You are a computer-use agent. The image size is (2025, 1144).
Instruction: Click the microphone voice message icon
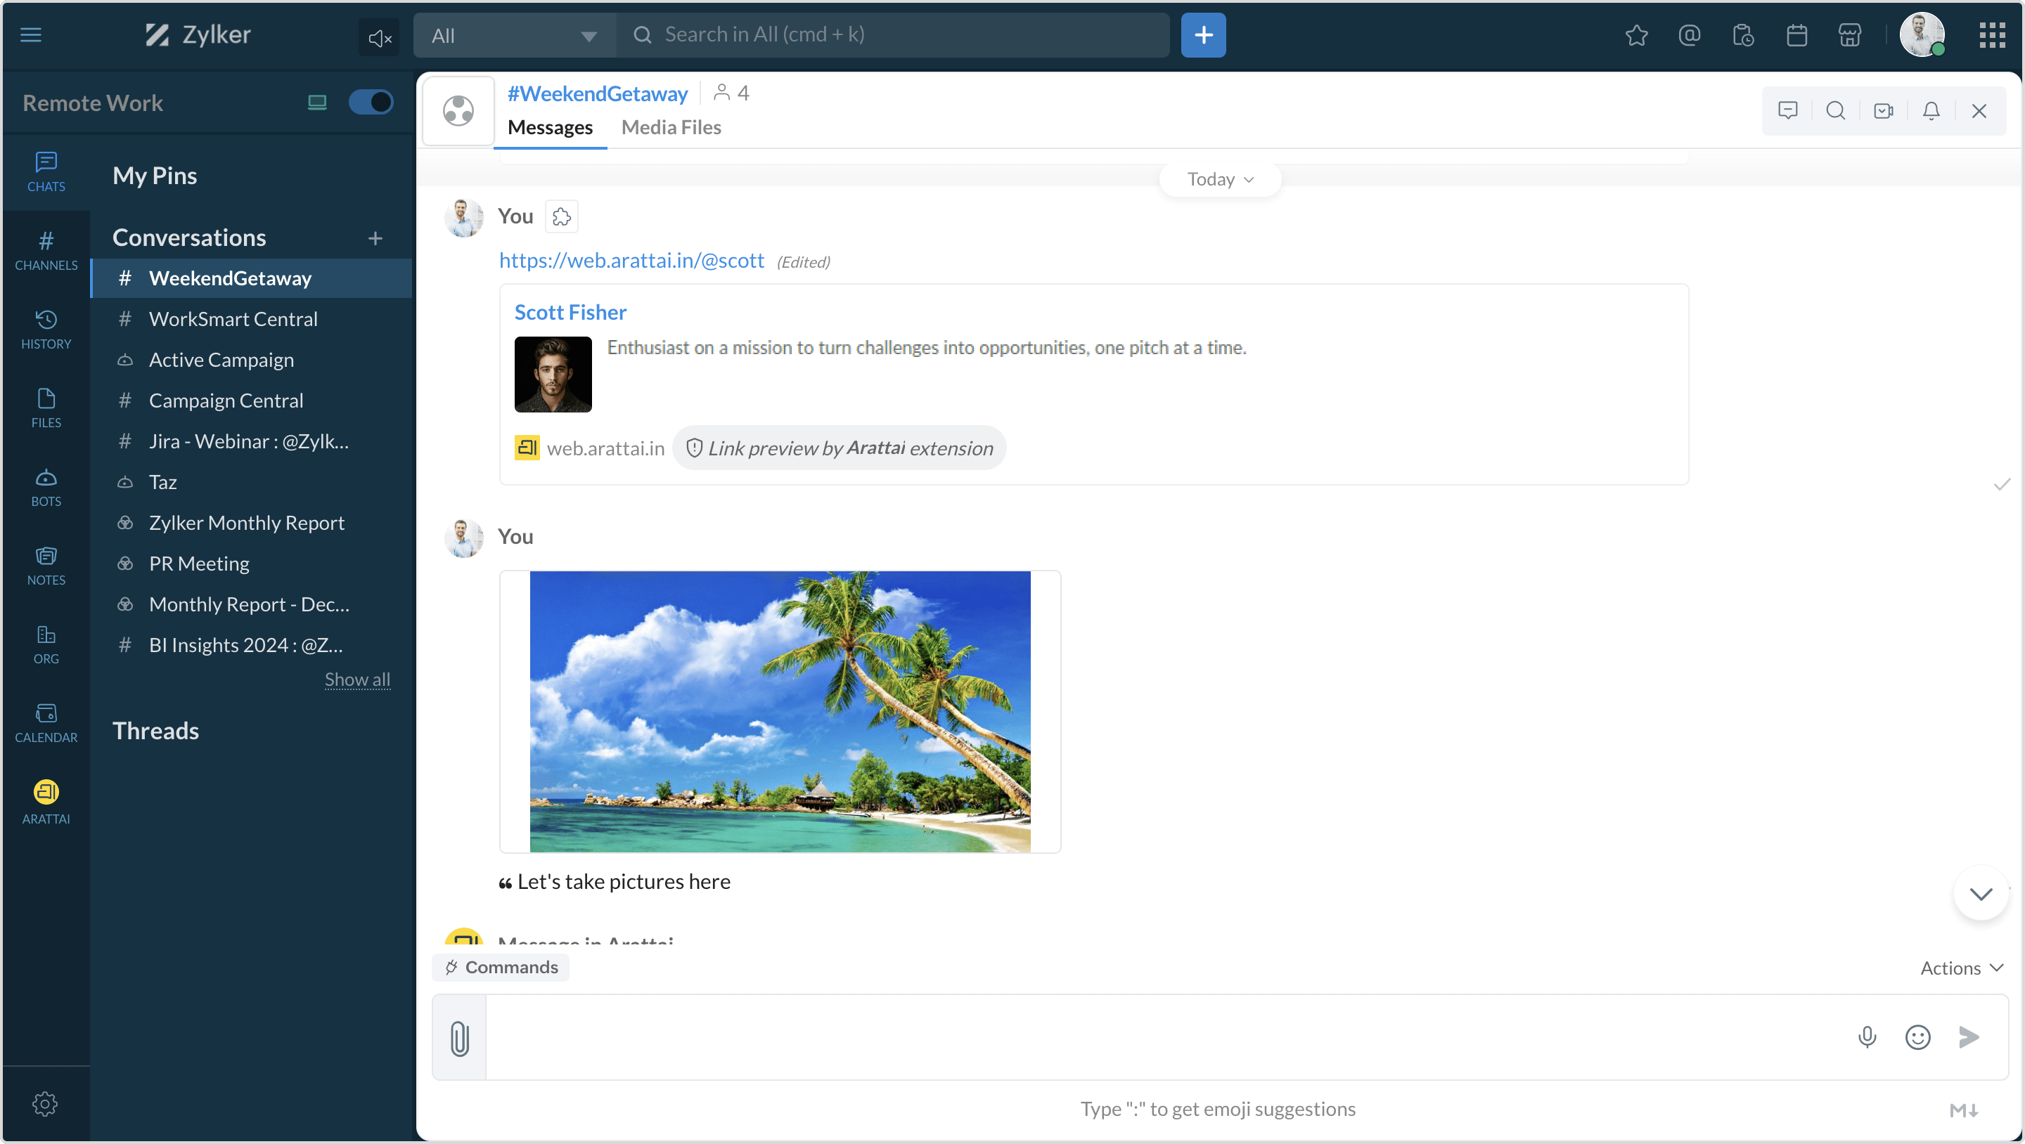click(x=1867, y=1037)
